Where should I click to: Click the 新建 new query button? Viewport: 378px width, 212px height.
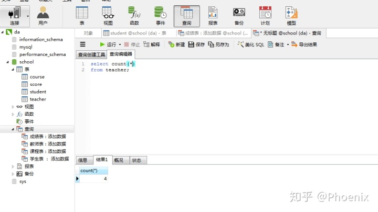pos(176,44)
